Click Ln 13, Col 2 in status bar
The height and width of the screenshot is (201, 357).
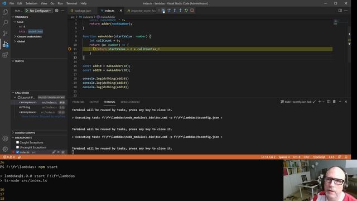(268, 157)
